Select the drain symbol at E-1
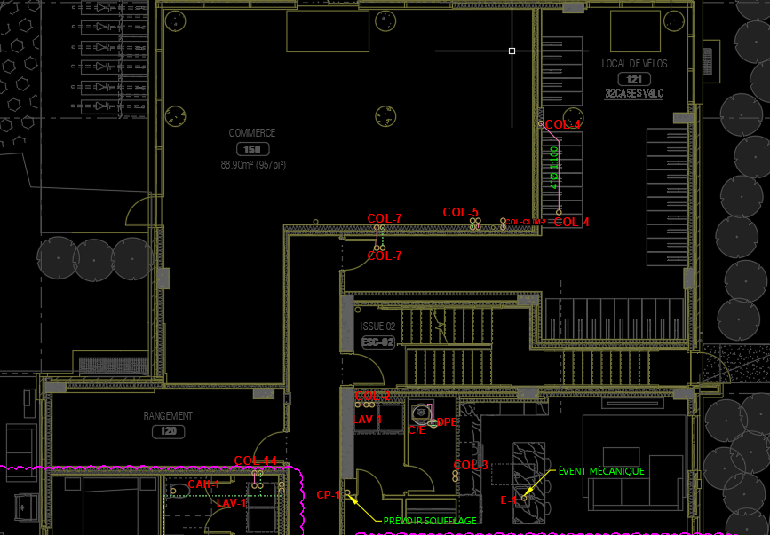 pyautogui.click(x=524, y=498)
